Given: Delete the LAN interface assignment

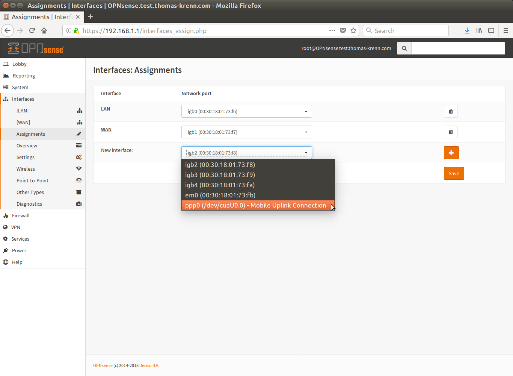Looking at the screenshot, I should click(451, 111).
